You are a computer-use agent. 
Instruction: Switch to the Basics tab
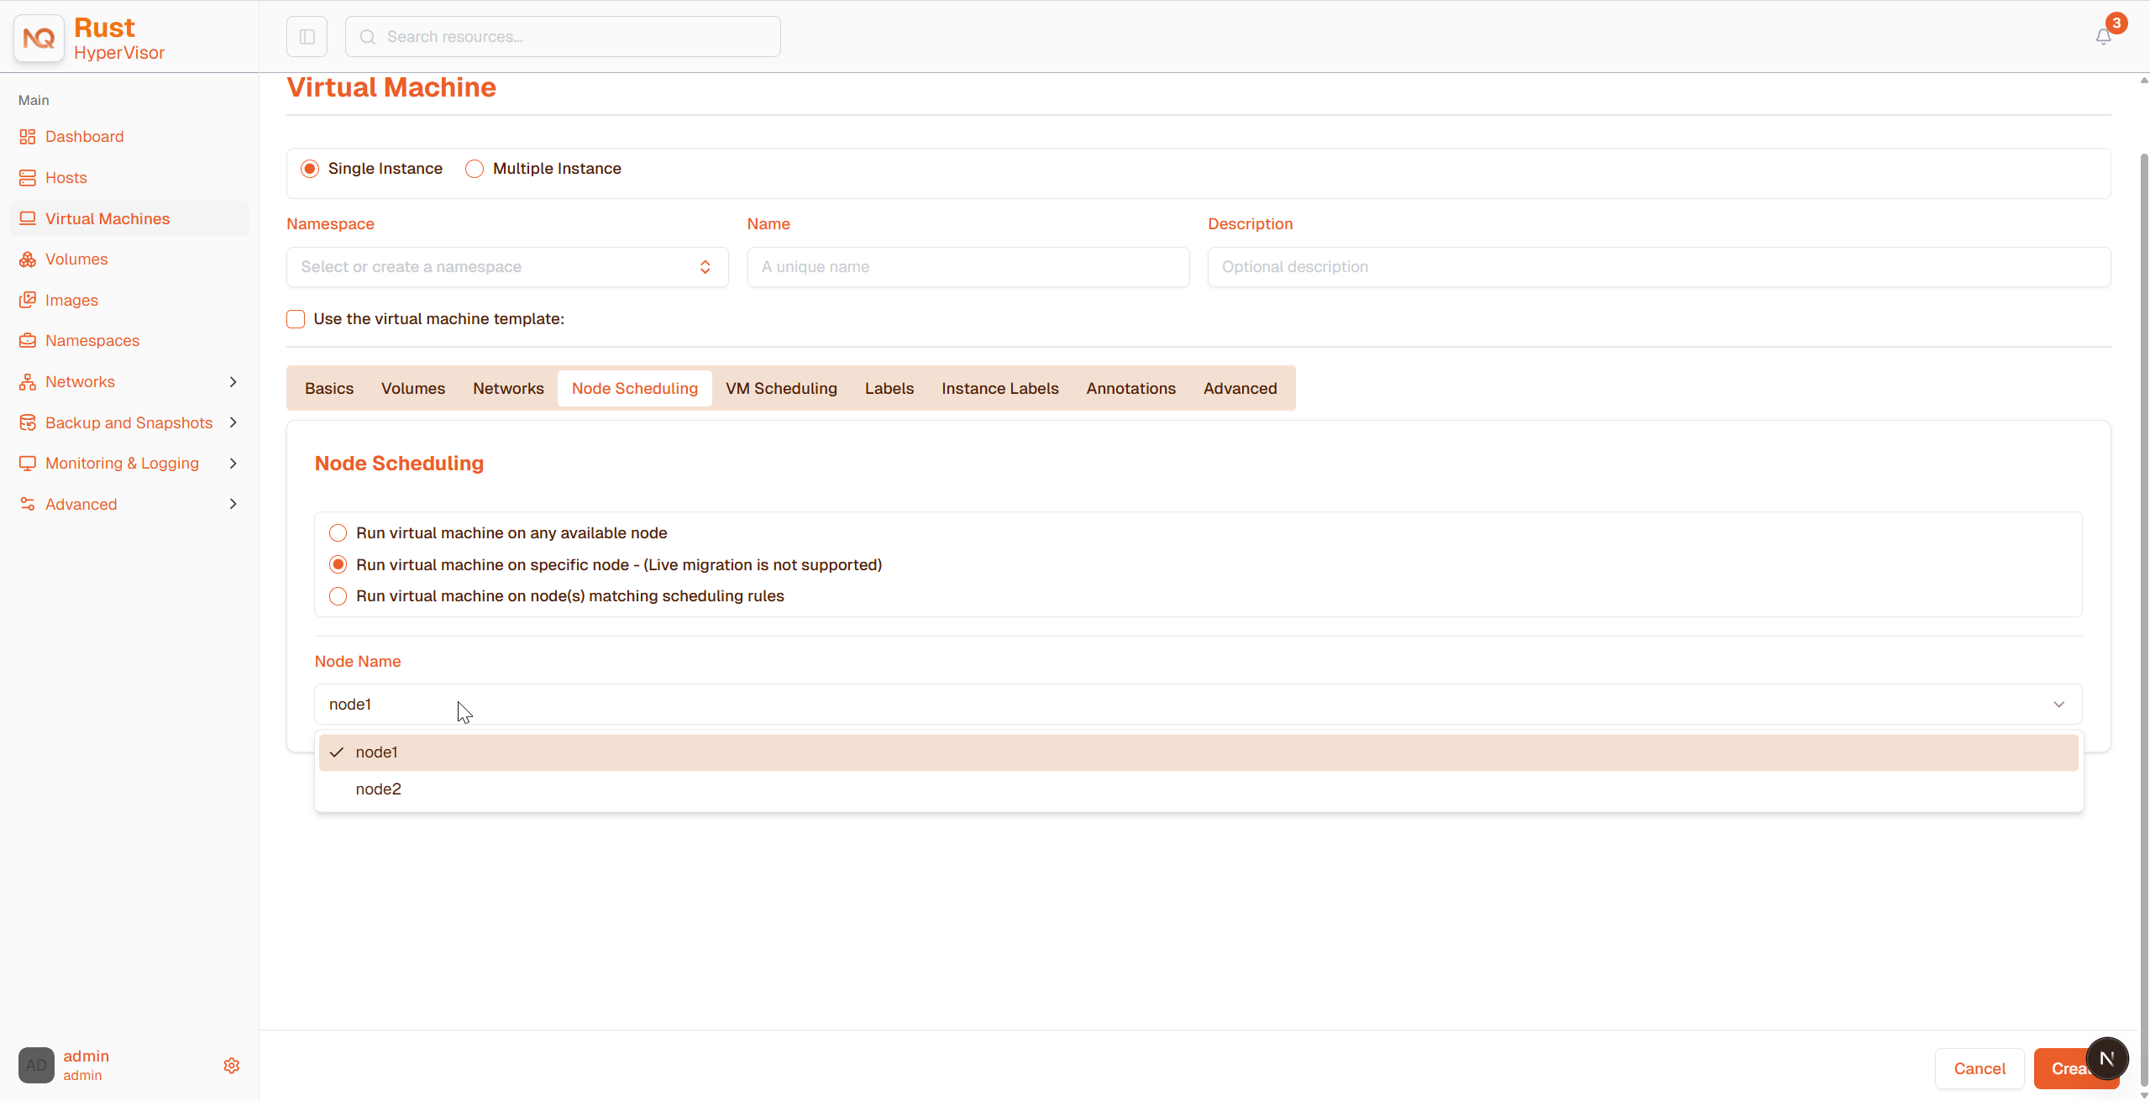(329, 389)
